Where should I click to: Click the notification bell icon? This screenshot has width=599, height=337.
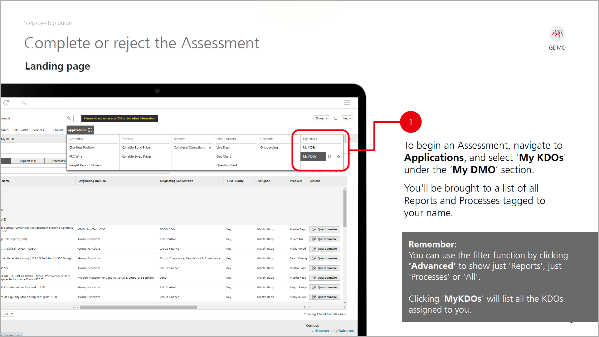coord(335,119)
